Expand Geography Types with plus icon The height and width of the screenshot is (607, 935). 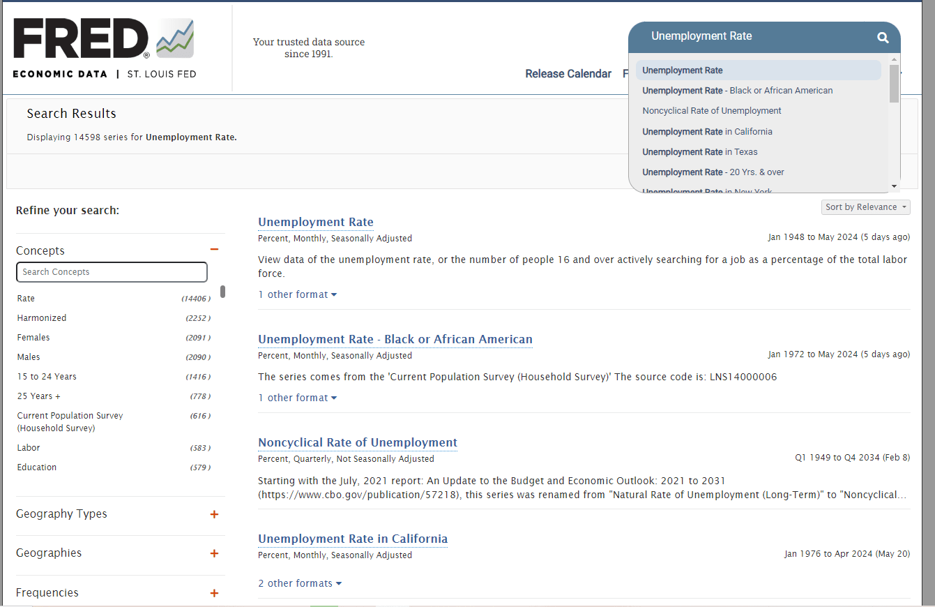[214, 514]
